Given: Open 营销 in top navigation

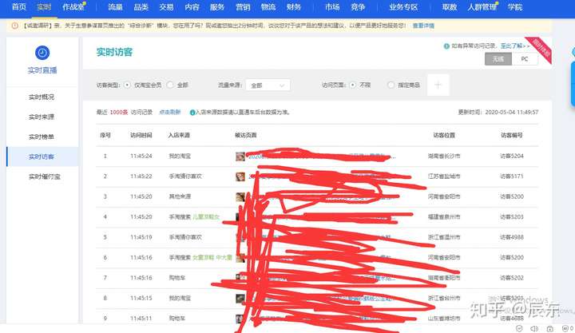Looking at the screenshot, I should coord(243,7).
